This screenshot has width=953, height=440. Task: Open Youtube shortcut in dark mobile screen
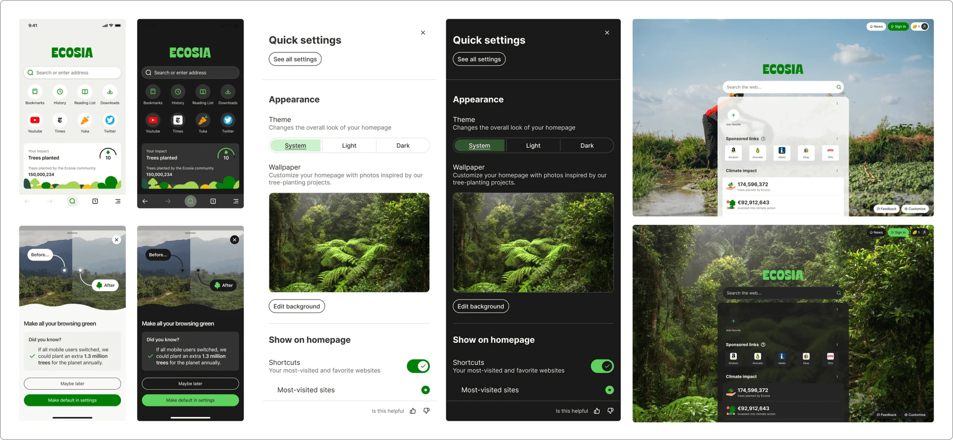click(x=153, y=120)
